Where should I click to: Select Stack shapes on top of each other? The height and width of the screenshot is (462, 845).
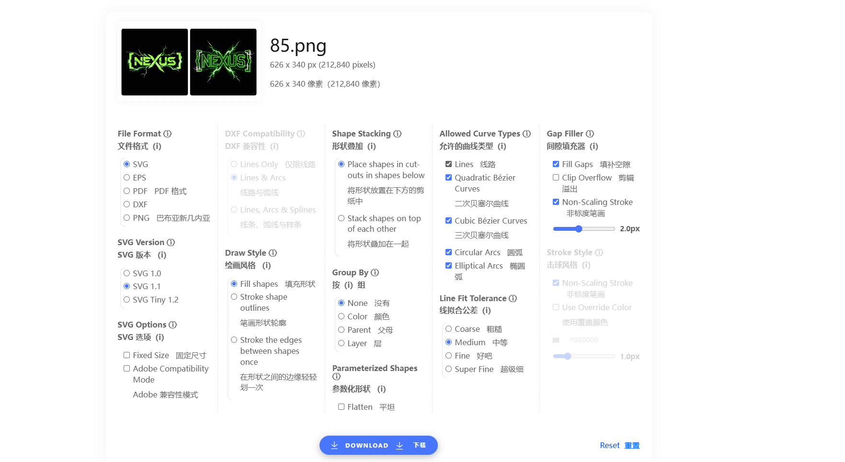click(x=342, y=218)
